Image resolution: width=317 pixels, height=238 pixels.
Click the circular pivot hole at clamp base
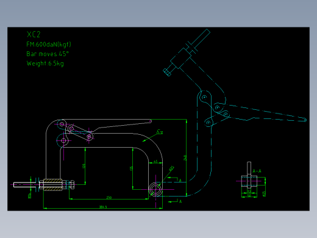[x=155, y=189]
